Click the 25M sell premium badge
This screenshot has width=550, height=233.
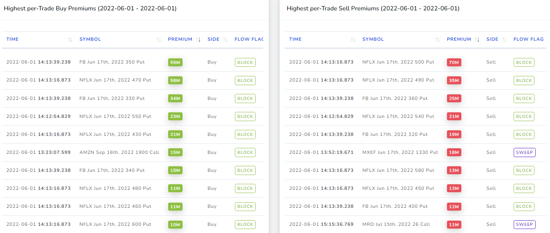[x=454, y=98]
